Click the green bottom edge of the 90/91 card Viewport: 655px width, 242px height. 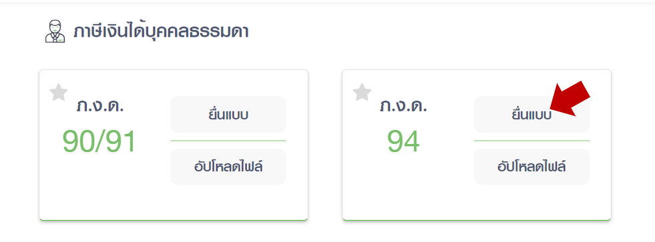[x=174, y=219]
